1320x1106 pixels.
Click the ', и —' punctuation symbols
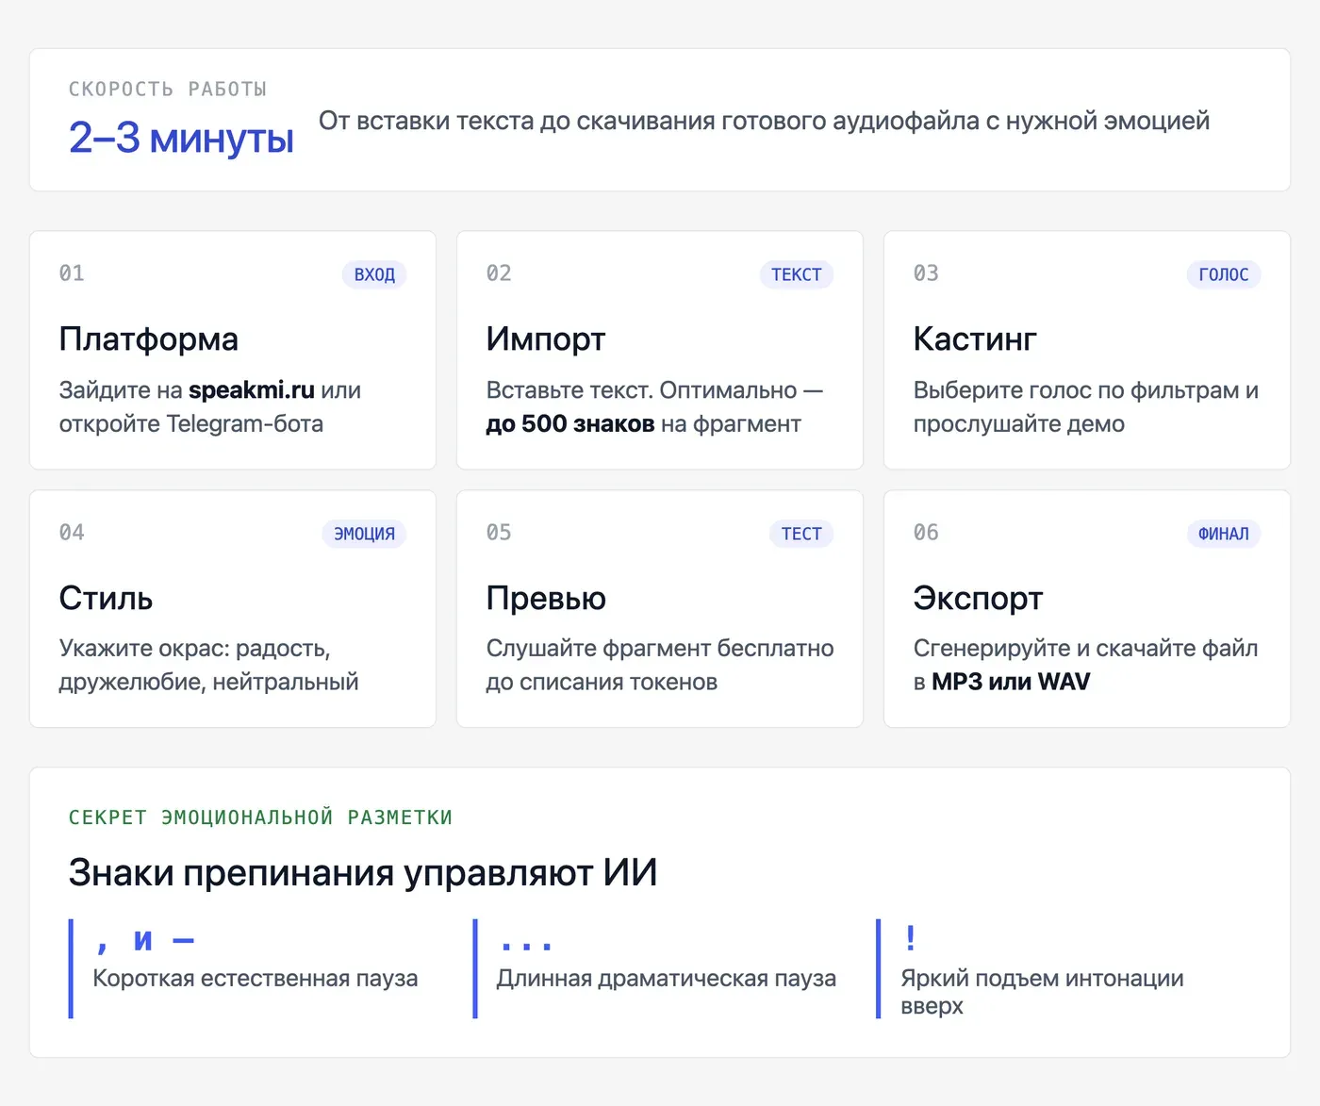tap(144, 939)
